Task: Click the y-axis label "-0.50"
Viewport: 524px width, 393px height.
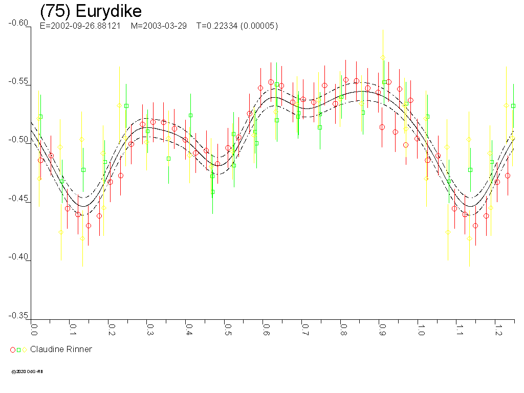Action: (x=18, y=140)
